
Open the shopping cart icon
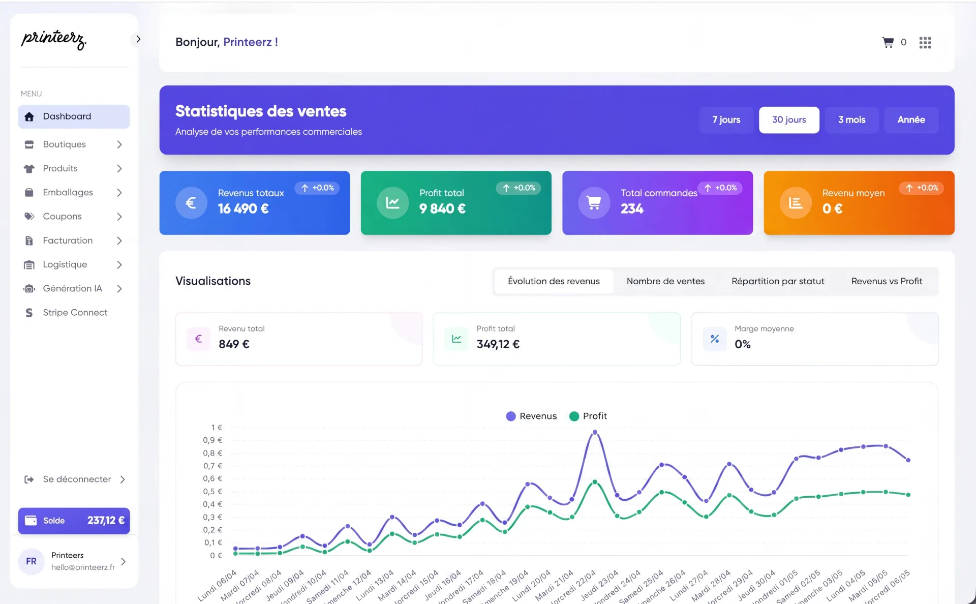[888, 42]
